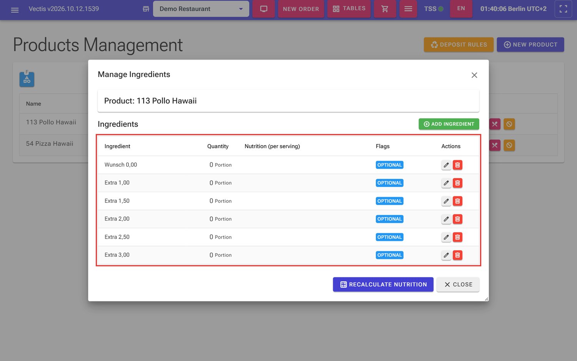The width and height of the screenshot is (577, 361).
Task: Delete the Extra 2,50 ingredient
Action: (457, 237)
